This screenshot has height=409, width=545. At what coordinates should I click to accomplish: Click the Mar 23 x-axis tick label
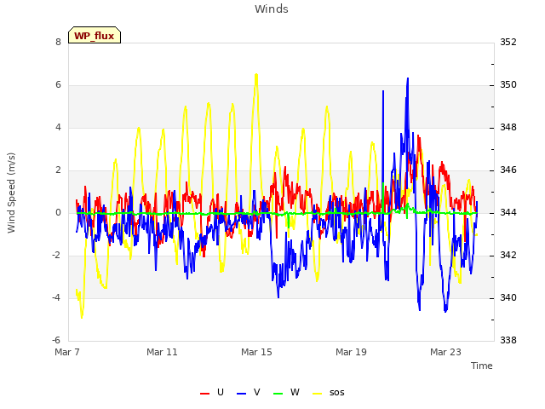pos(445,352)
